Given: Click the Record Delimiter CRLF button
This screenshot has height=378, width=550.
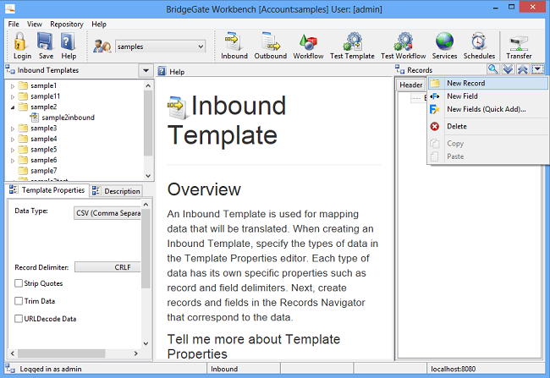Looking at the screenshot, I should 107,267.
